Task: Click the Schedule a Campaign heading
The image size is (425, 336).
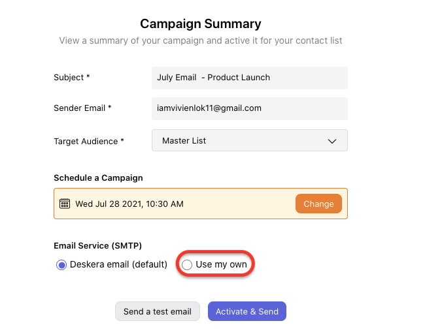Action: point(98,177)
